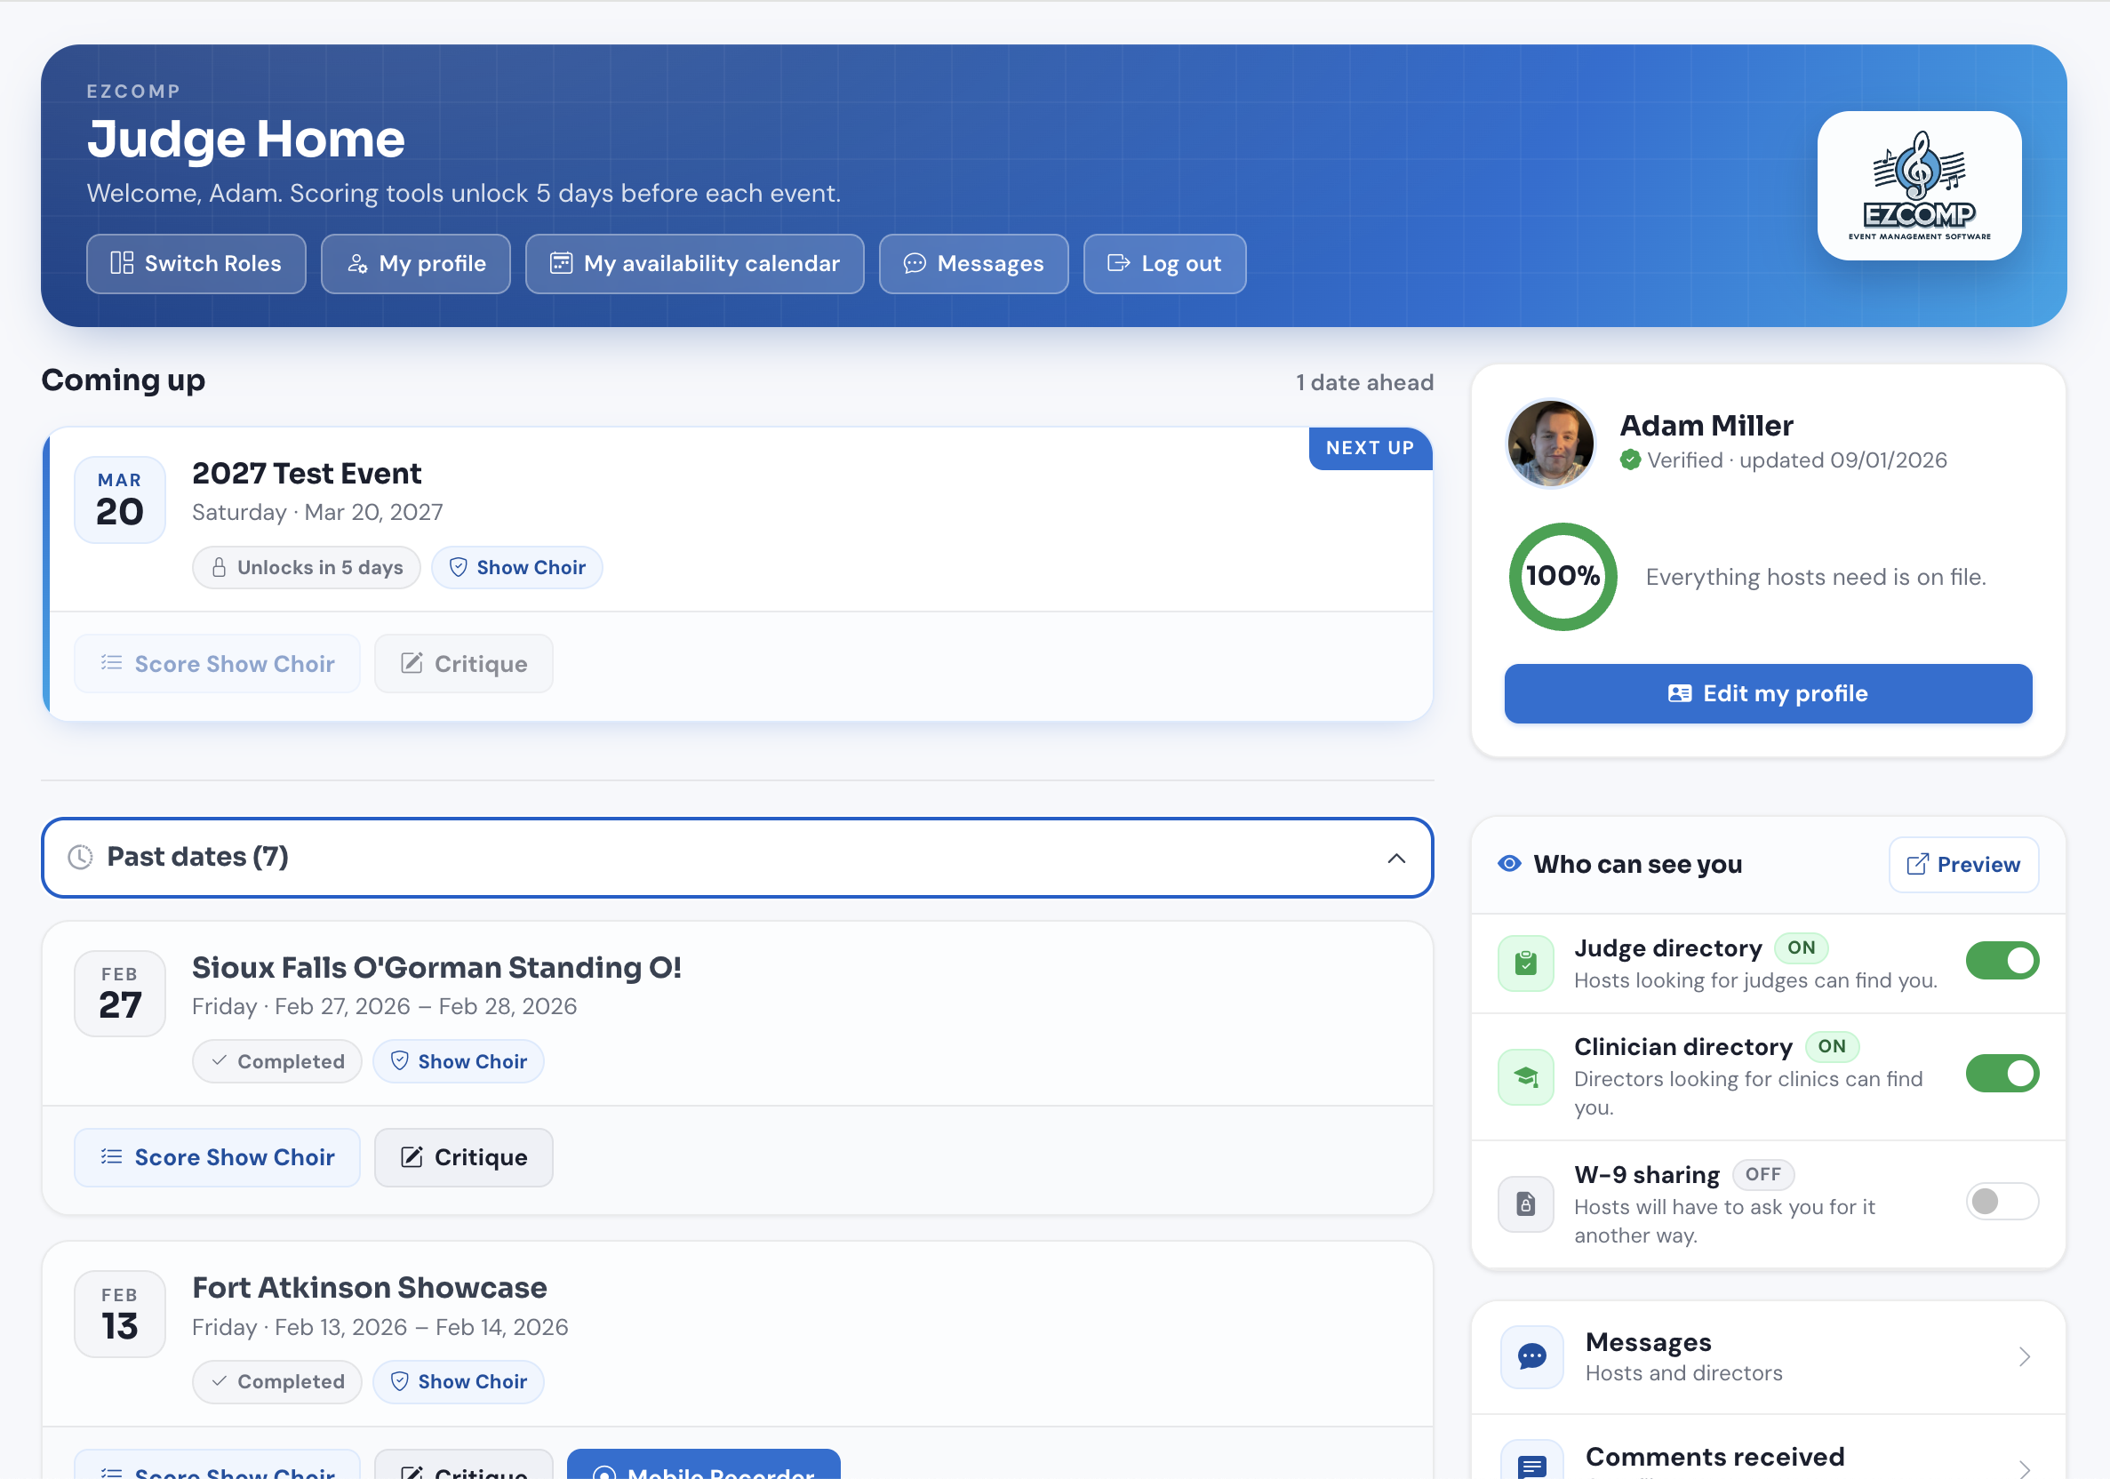This screenshot has width=2110, height=1479.
Task: Click the 100% profile completion ring
Action: pyautogui.click(x=1563, y=576)
